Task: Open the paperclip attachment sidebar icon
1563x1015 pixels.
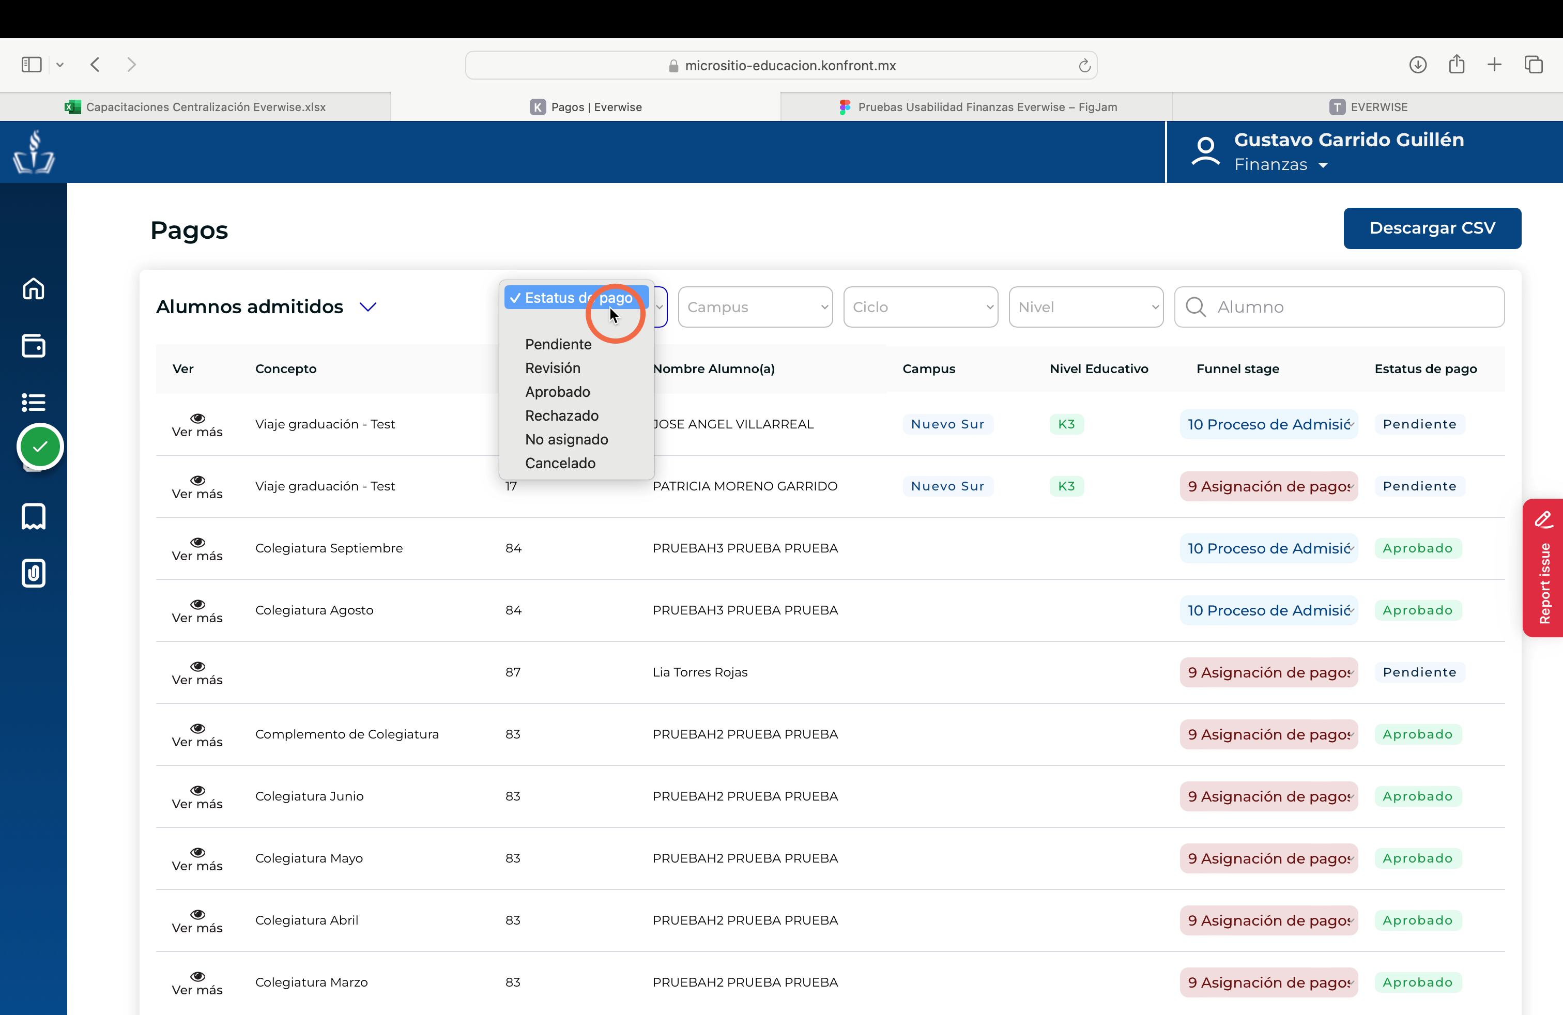Action: pos(34,573)
